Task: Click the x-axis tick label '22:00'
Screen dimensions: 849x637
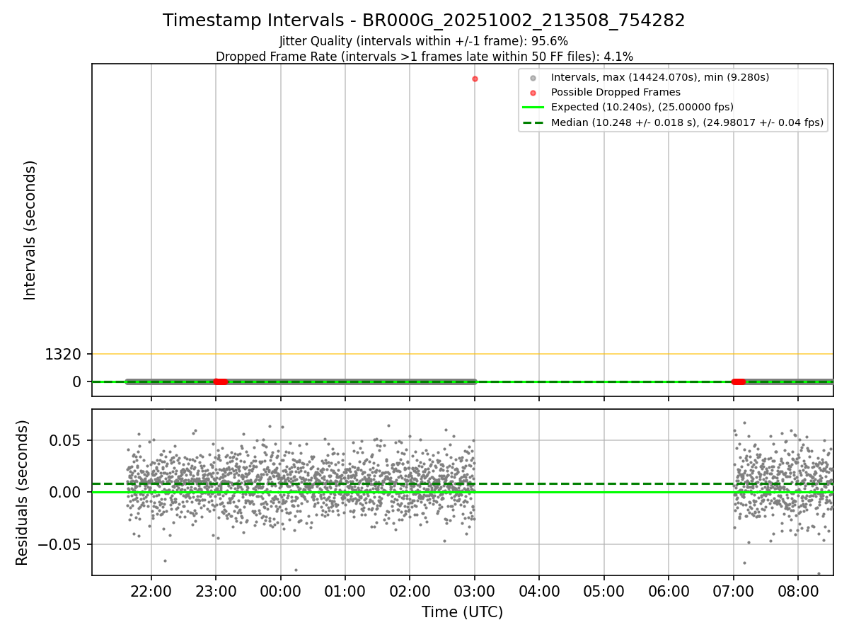Action: (x=151, y=591)
